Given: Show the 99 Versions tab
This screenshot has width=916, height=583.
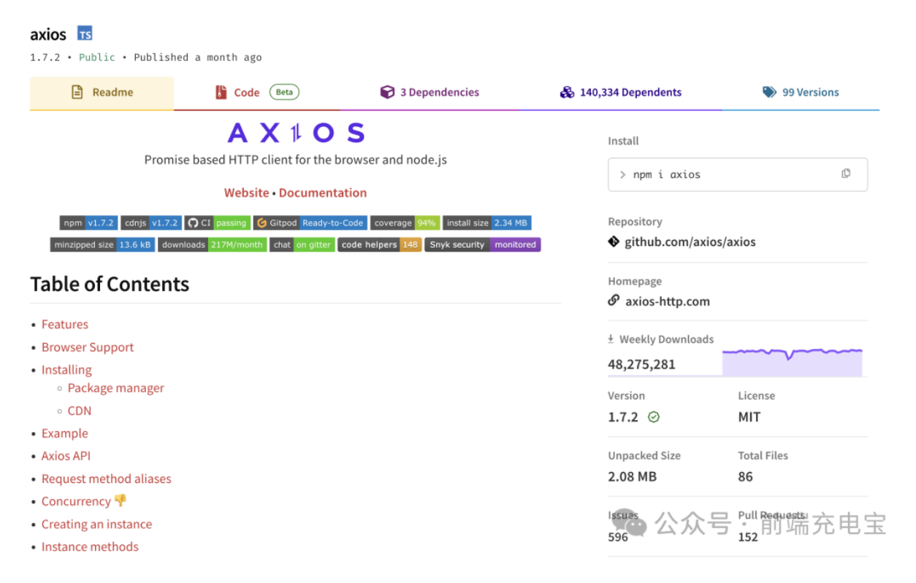Looking at the screenshot, I should [x=801, y=93].
